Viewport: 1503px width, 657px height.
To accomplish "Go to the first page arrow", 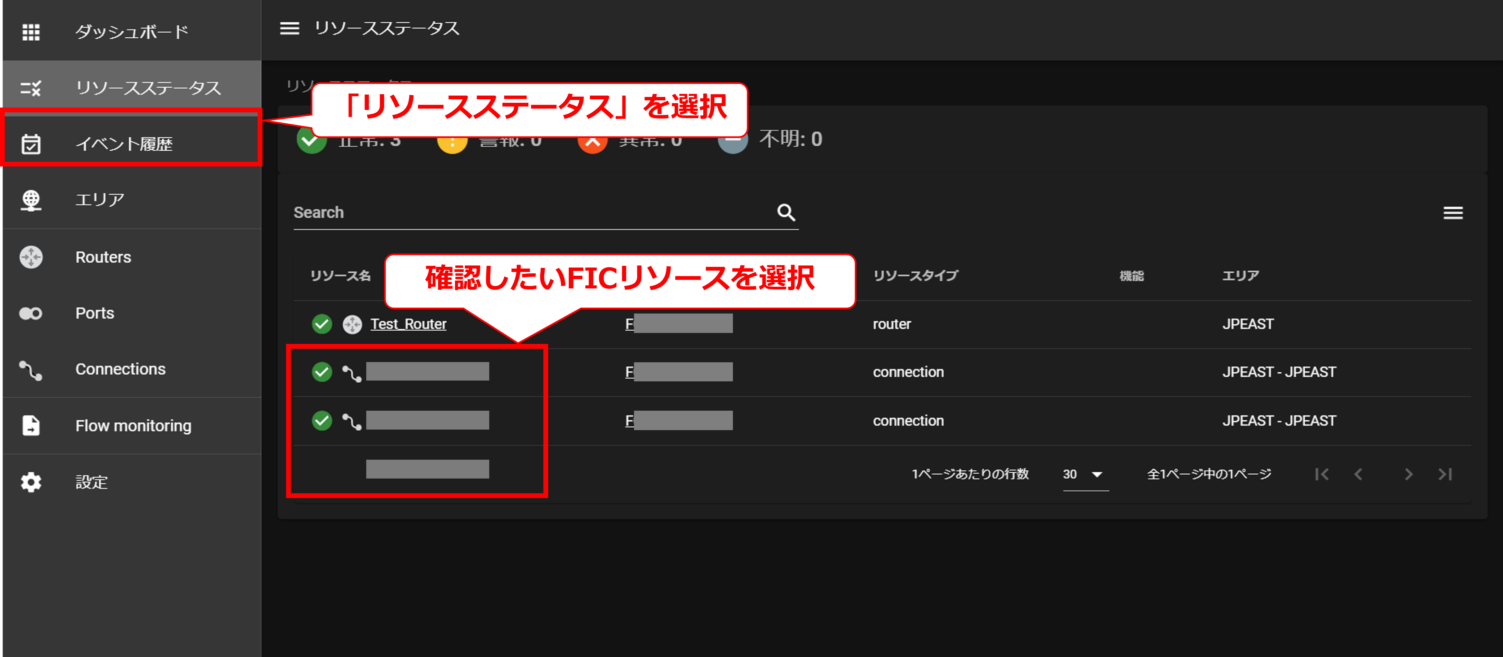I will 1321,474.
